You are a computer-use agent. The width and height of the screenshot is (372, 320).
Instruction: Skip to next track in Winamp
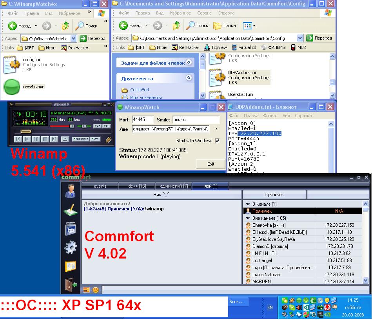coord(54,139)
